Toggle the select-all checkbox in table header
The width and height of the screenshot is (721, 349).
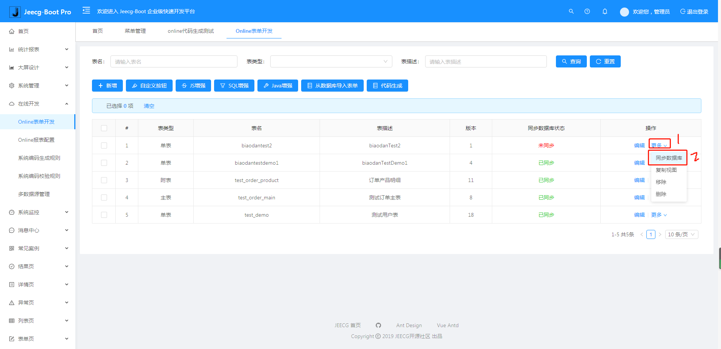tap(104, 128)
